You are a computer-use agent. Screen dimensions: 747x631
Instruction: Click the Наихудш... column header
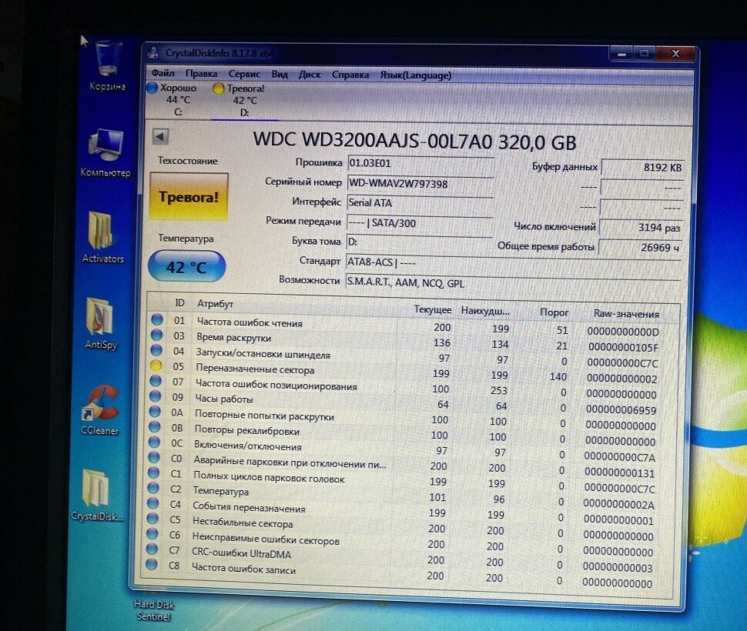[x=485, y=311]
